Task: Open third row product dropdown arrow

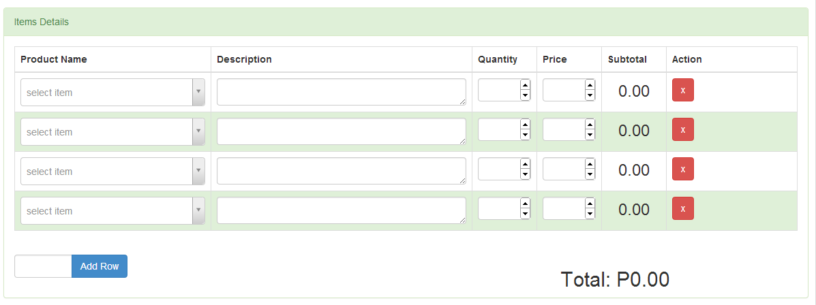Action: (198, 172)
